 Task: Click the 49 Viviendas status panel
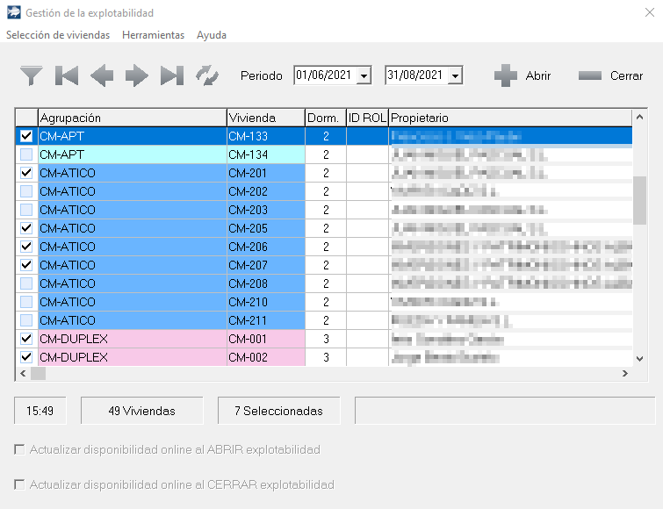coord(142,411)
